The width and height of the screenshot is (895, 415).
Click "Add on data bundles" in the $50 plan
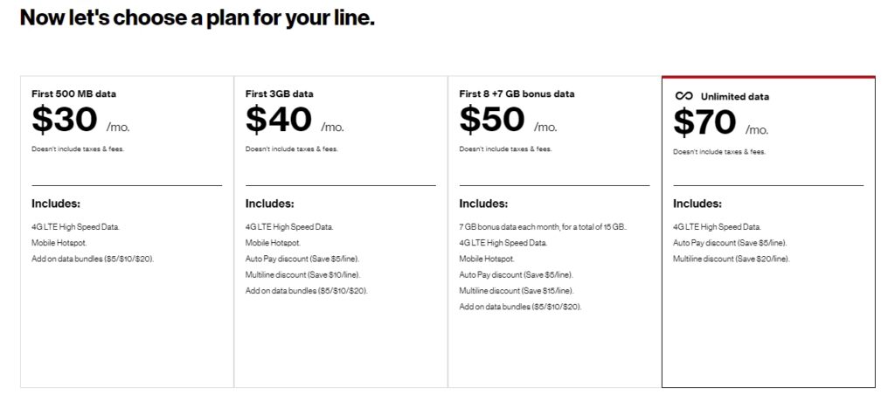(520, 307)
